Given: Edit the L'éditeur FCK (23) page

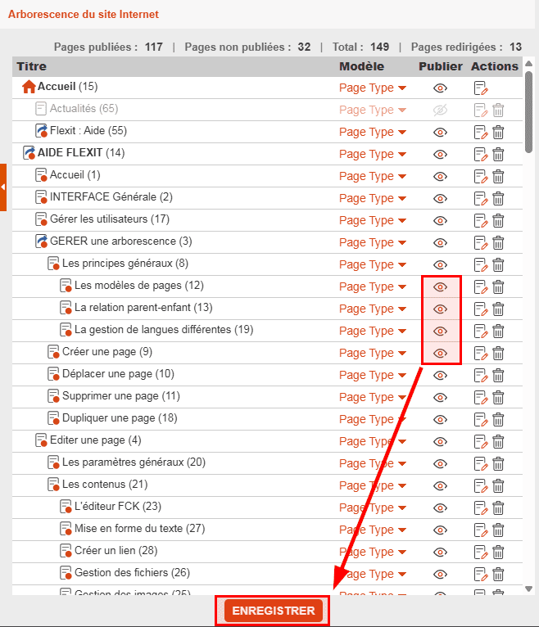Looking at the screenshot, I should point(480,507).
